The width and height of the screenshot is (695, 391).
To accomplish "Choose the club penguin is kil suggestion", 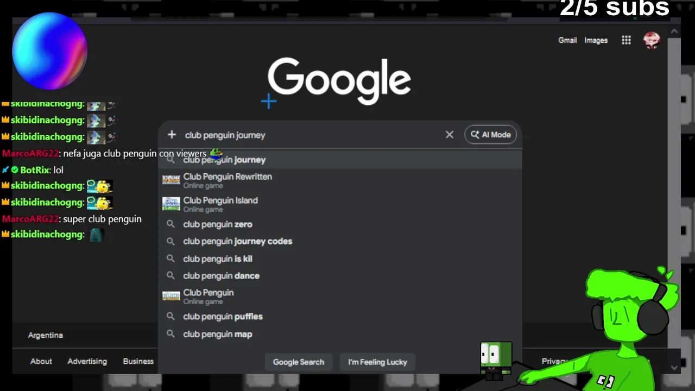I will tap(340, 259).
